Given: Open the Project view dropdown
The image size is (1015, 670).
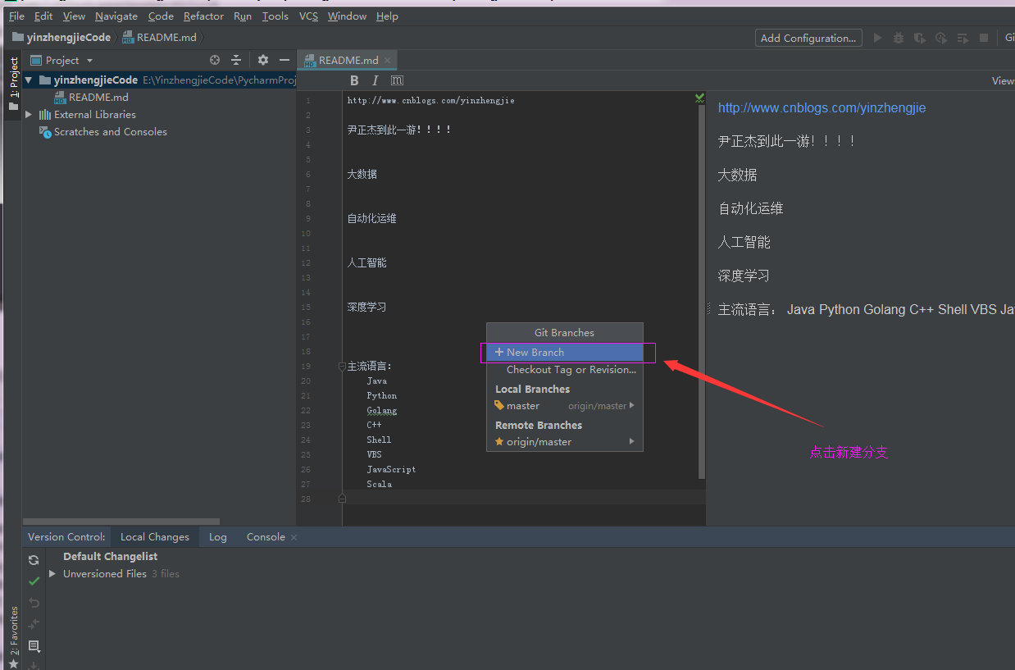Looking at the screenshot, I should click(89, 61).
